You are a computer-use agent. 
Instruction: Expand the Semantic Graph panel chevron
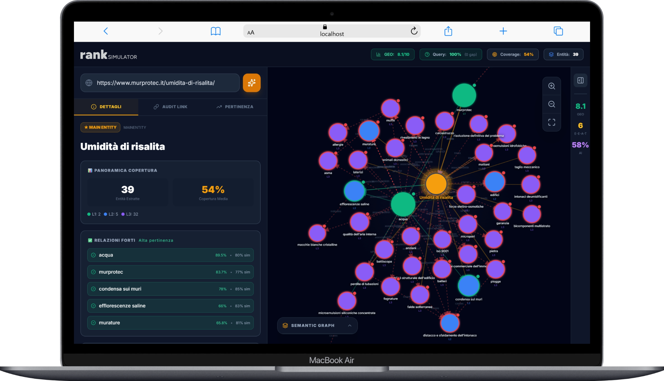(x=350, y=326)
